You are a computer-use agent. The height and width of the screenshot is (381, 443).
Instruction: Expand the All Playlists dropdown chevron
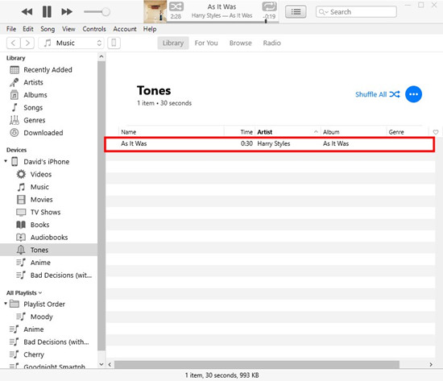click(40, 293)
